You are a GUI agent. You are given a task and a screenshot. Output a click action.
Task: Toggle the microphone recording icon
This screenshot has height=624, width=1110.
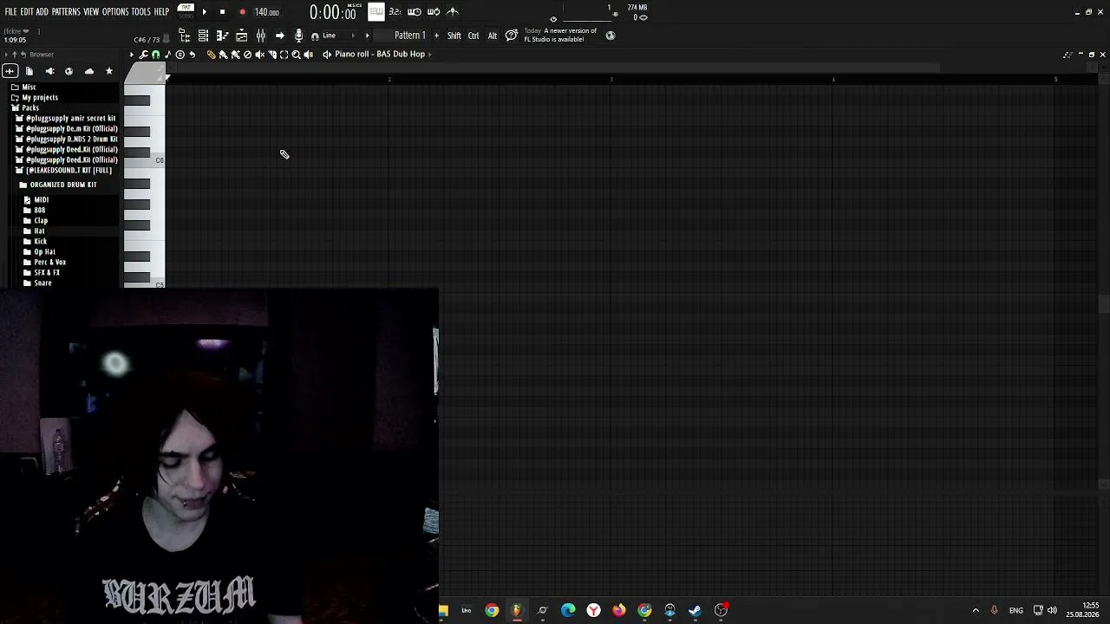click(298, 36)
